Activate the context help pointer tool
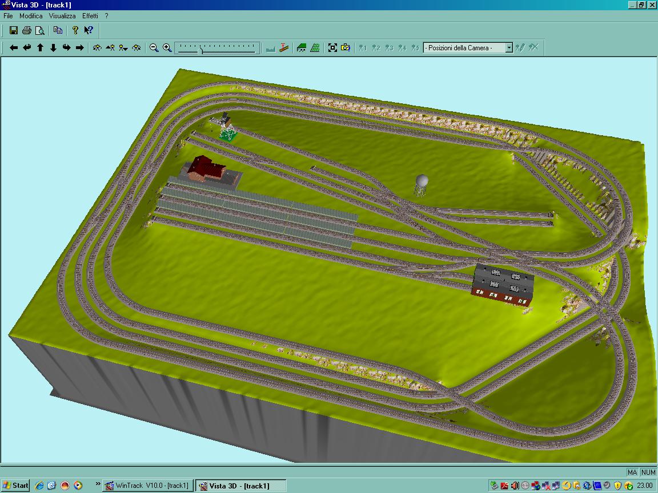The image size is (658, 493). coord(88,30)
